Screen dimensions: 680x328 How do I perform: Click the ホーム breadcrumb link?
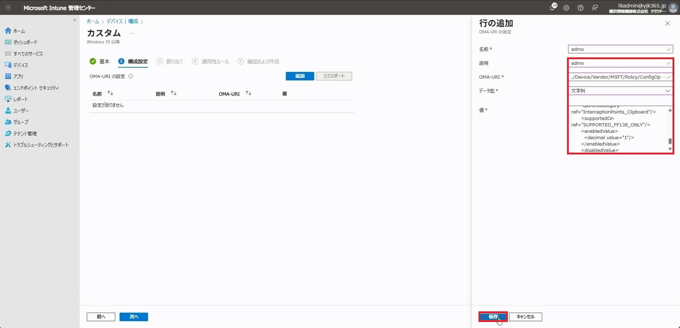pyautogui.click(x=93, y=22)
